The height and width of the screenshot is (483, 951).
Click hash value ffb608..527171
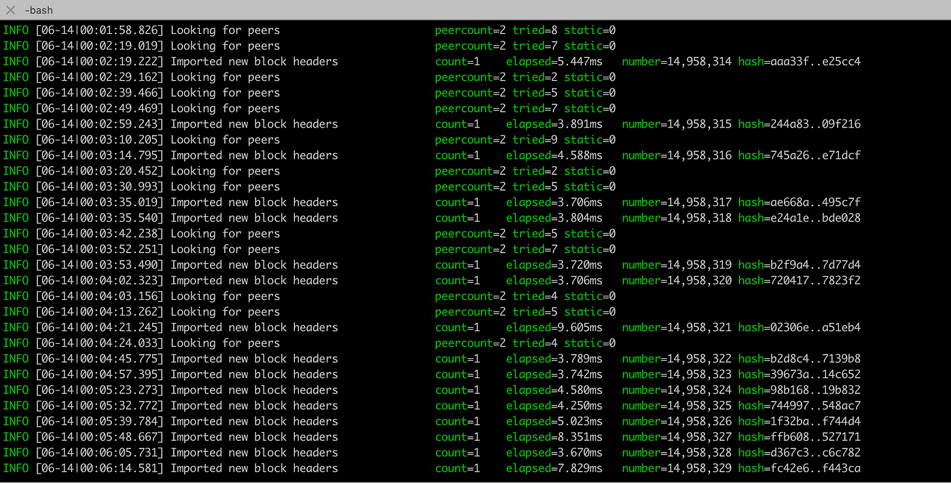(814, 437)
